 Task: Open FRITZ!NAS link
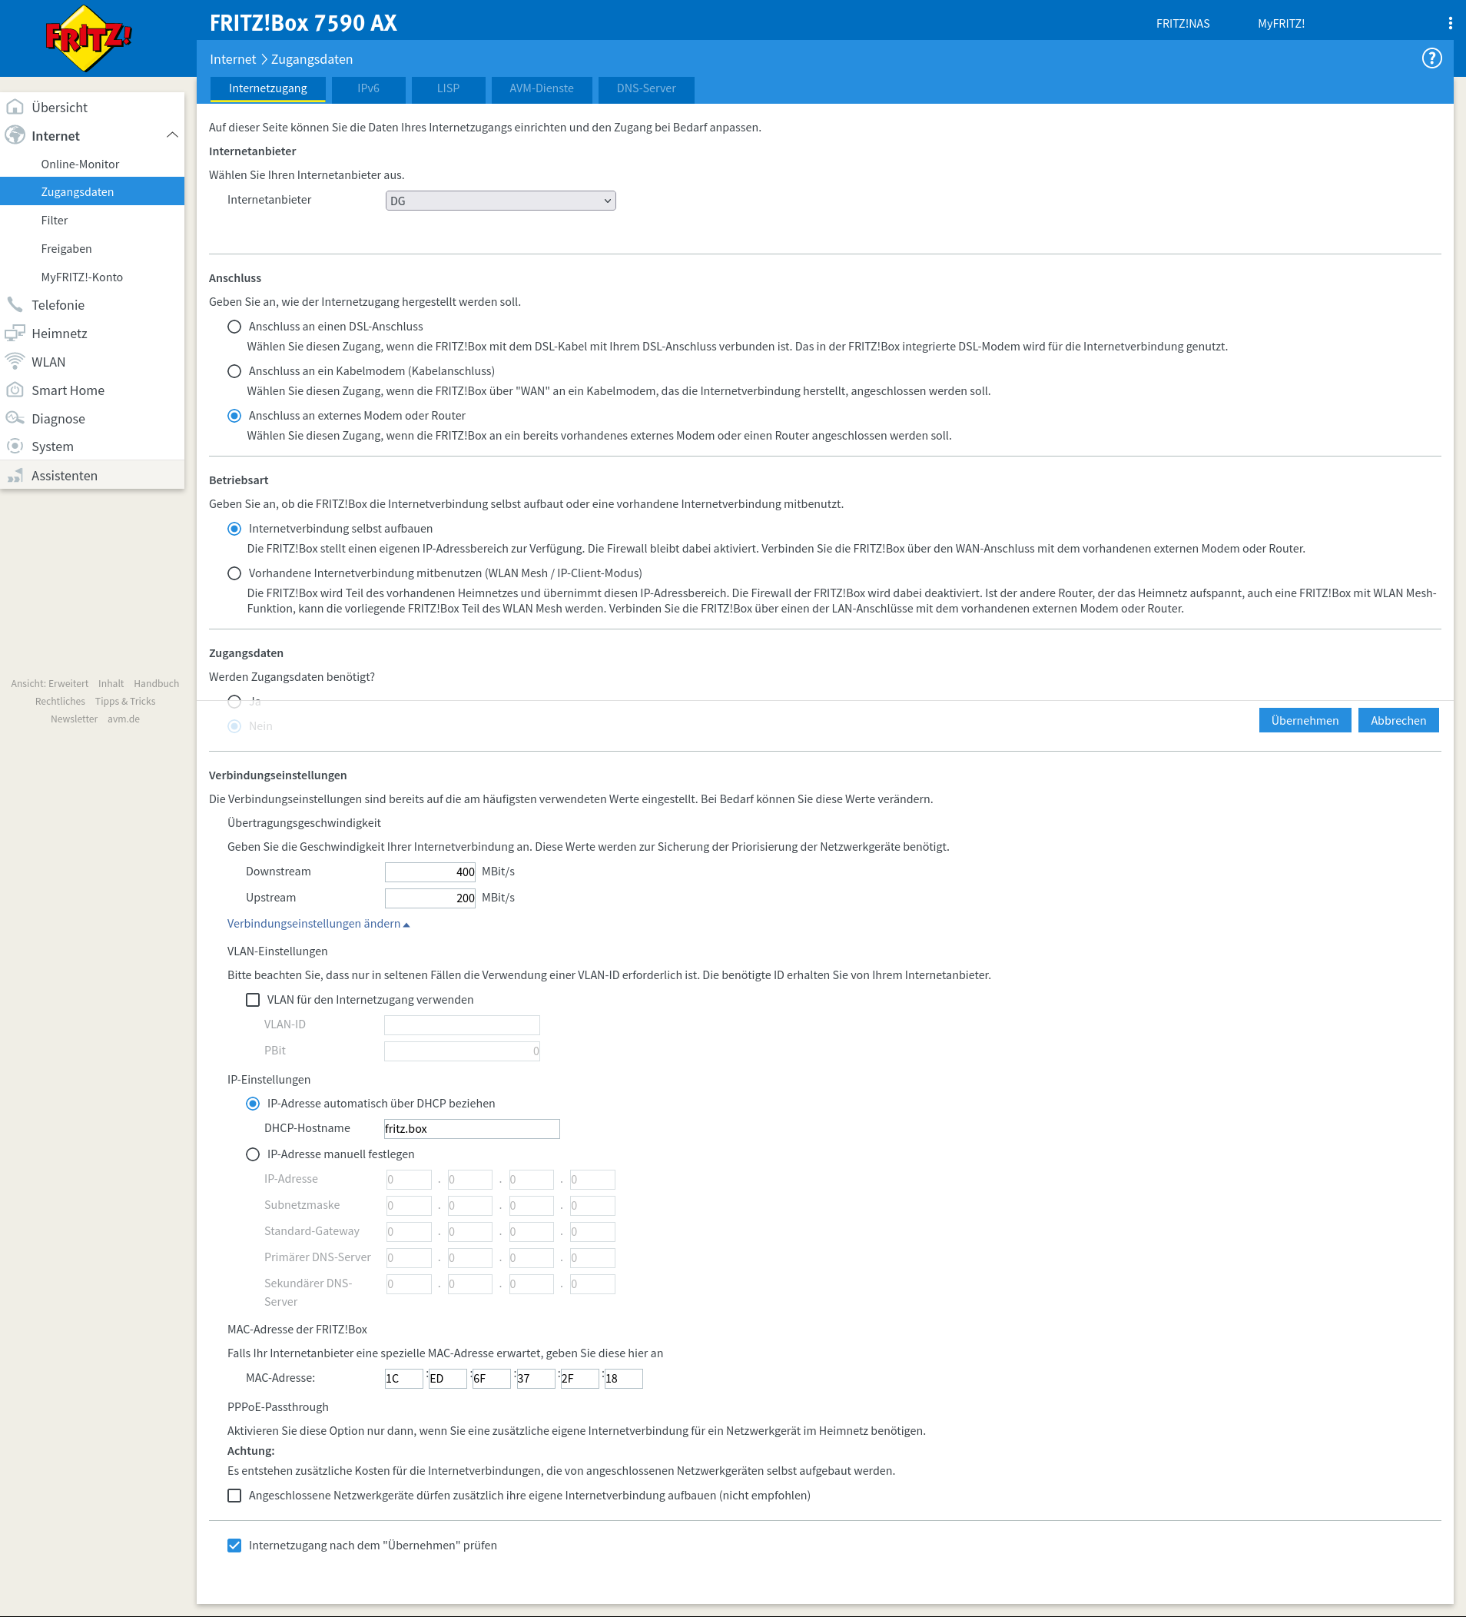(1183, 23)
